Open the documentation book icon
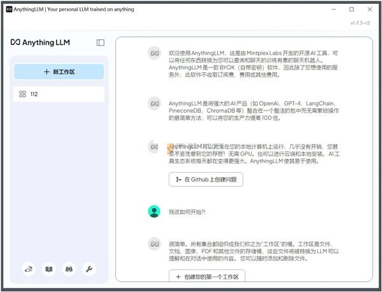Image resolution: width=382 pixels, height=292 pixels. click(48, 269)
